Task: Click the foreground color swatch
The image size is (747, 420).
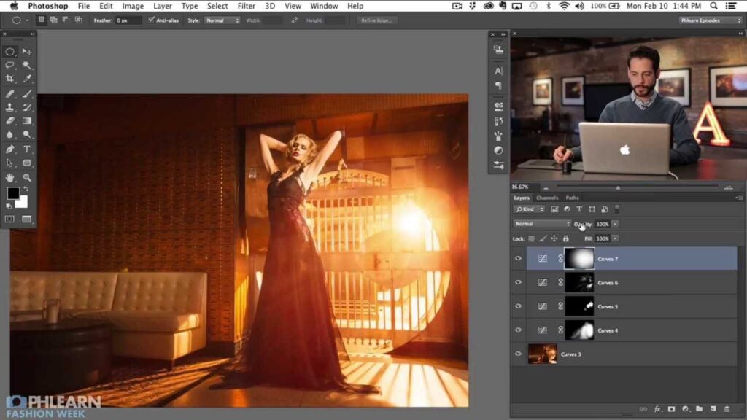Action: click(13, 193)
